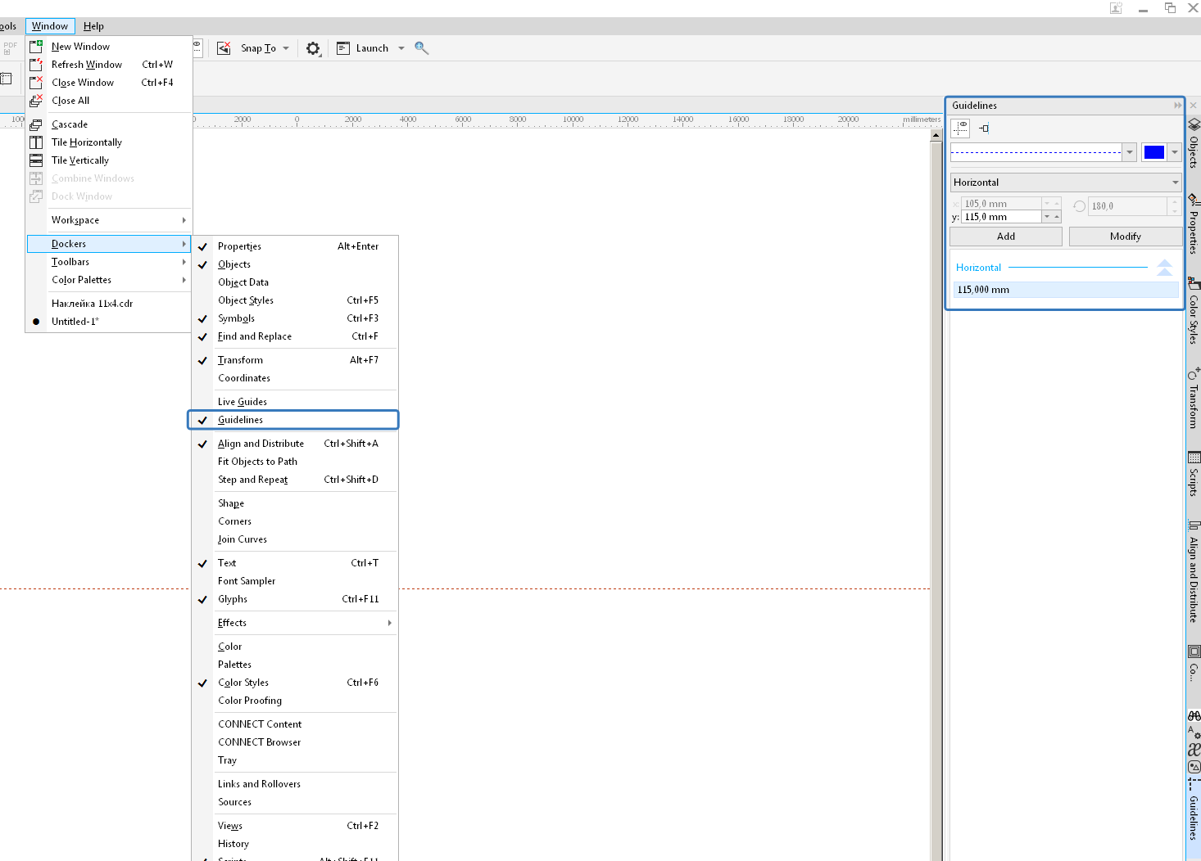1201x861 pixels.
Task: Click the Cascade windows icon
Action: (x=36, y=124)
